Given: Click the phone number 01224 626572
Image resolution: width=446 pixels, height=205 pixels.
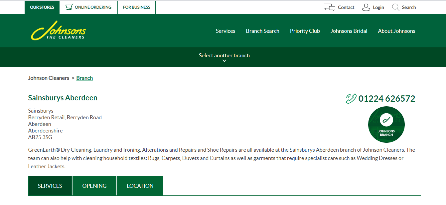Looking at the screenshot, I should [387, 98].
